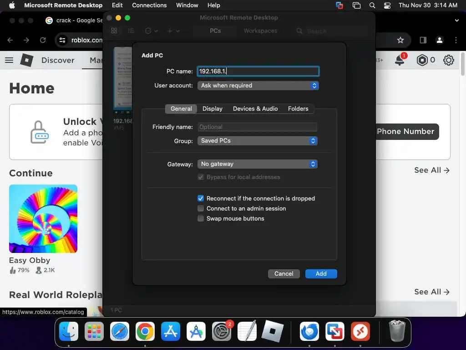Open Thunderbird from the dock
This screenshot has width=466, height=350.
click(x=309, y=331)
